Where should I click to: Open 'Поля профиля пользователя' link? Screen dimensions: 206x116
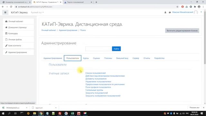[98, 87]
